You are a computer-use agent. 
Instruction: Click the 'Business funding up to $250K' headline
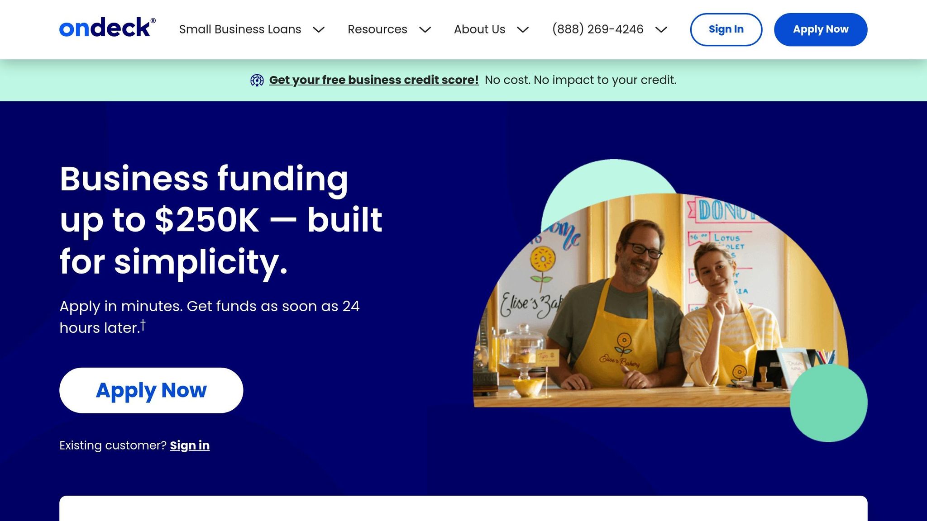(221, 220)
